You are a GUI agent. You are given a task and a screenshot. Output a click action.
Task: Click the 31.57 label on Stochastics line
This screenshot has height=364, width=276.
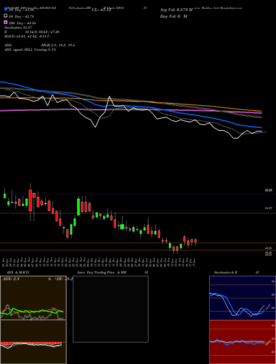(268, 307)
